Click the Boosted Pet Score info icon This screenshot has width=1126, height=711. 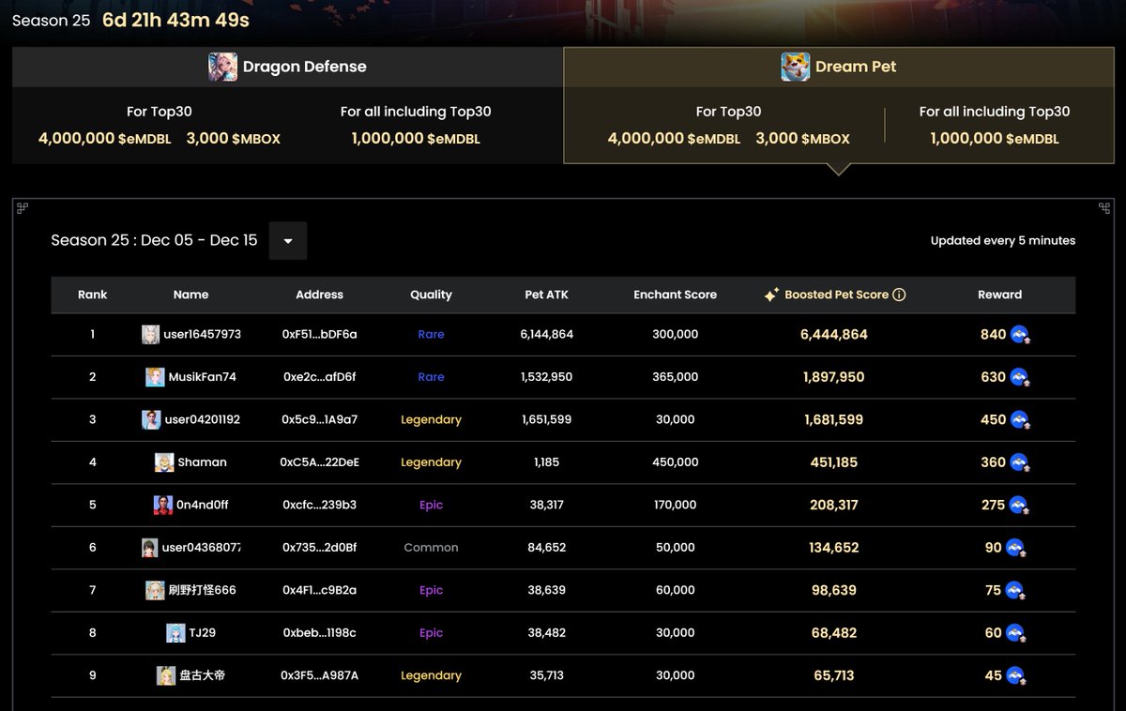899,295
